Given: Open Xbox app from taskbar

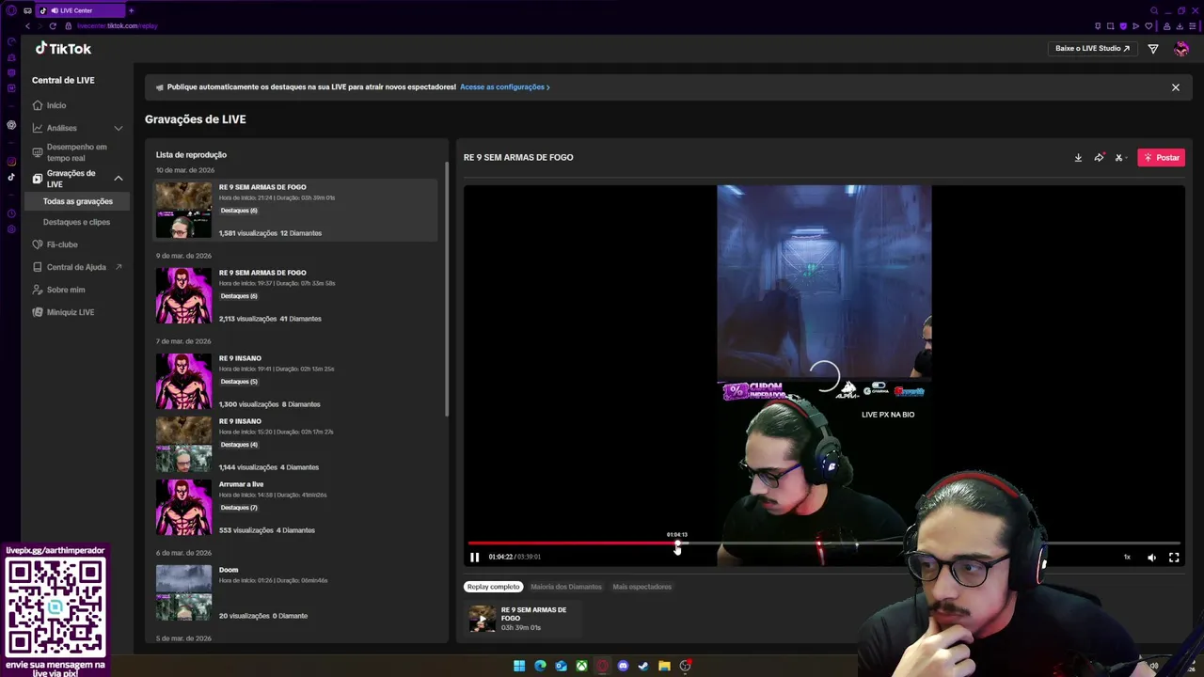Looking at the screenshot, I should 582,666.
